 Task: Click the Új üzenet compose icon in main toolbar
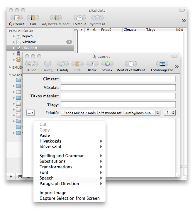(x=17, y=18)
